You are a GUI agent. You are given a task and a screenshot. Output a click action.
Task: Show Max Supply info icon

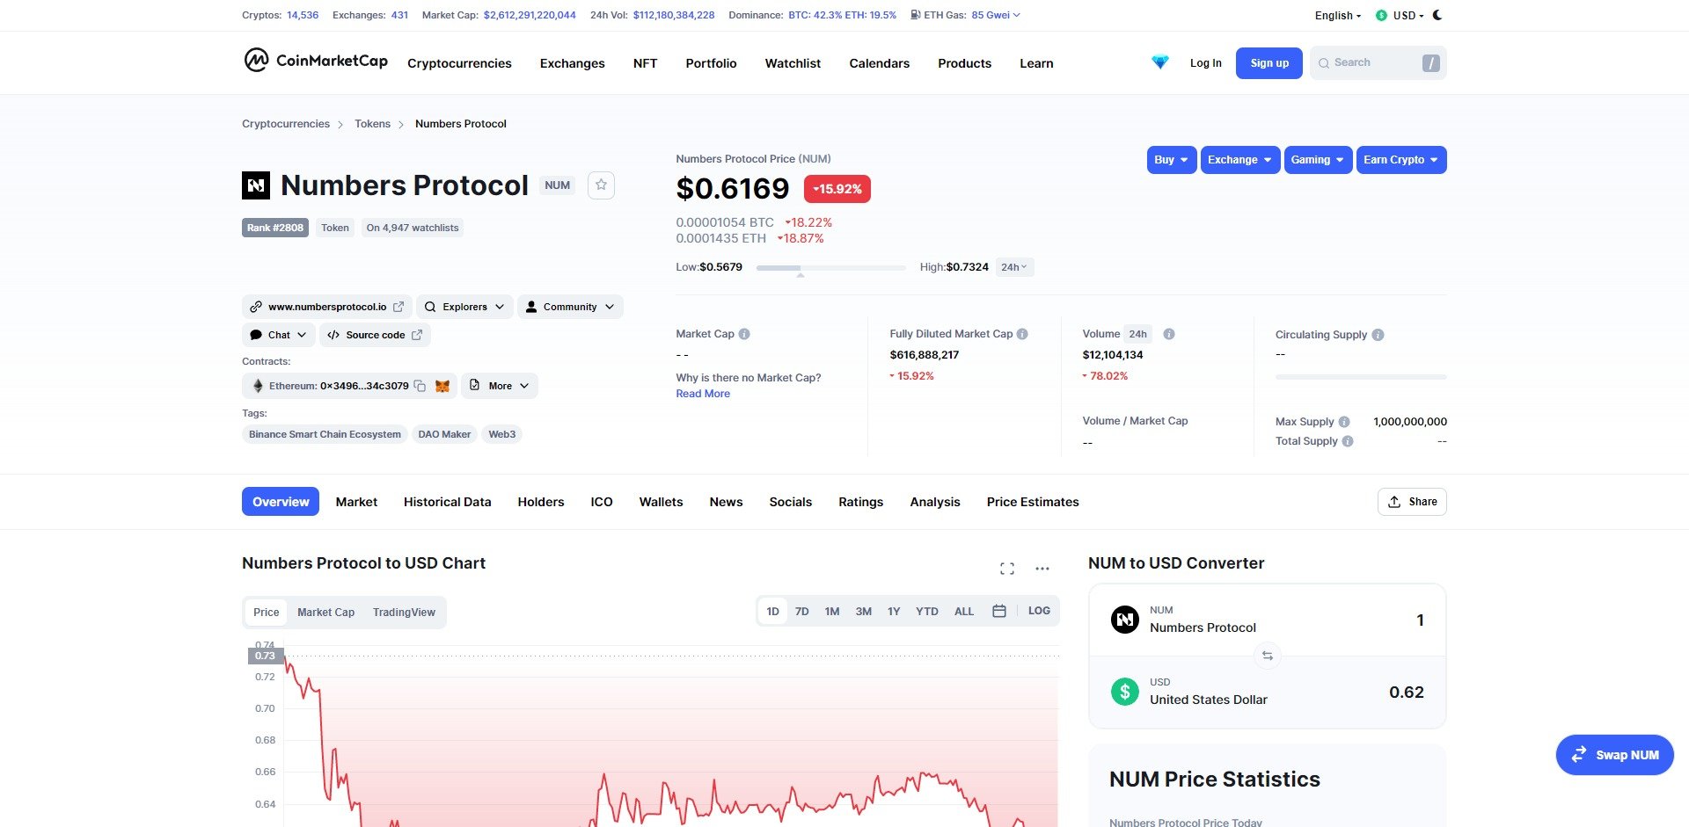[1344, 422]
